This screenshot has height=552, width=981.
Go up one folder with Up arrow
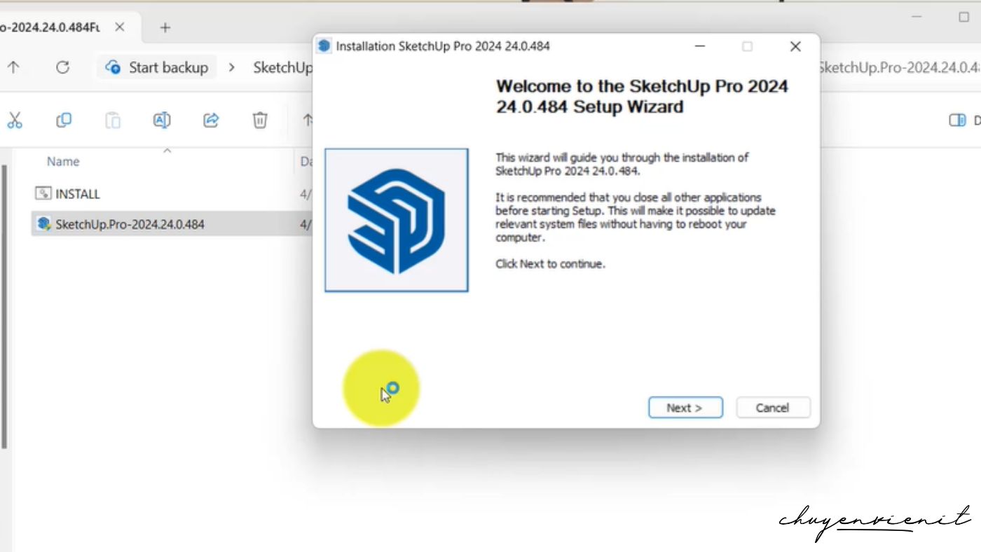[13, 67]
